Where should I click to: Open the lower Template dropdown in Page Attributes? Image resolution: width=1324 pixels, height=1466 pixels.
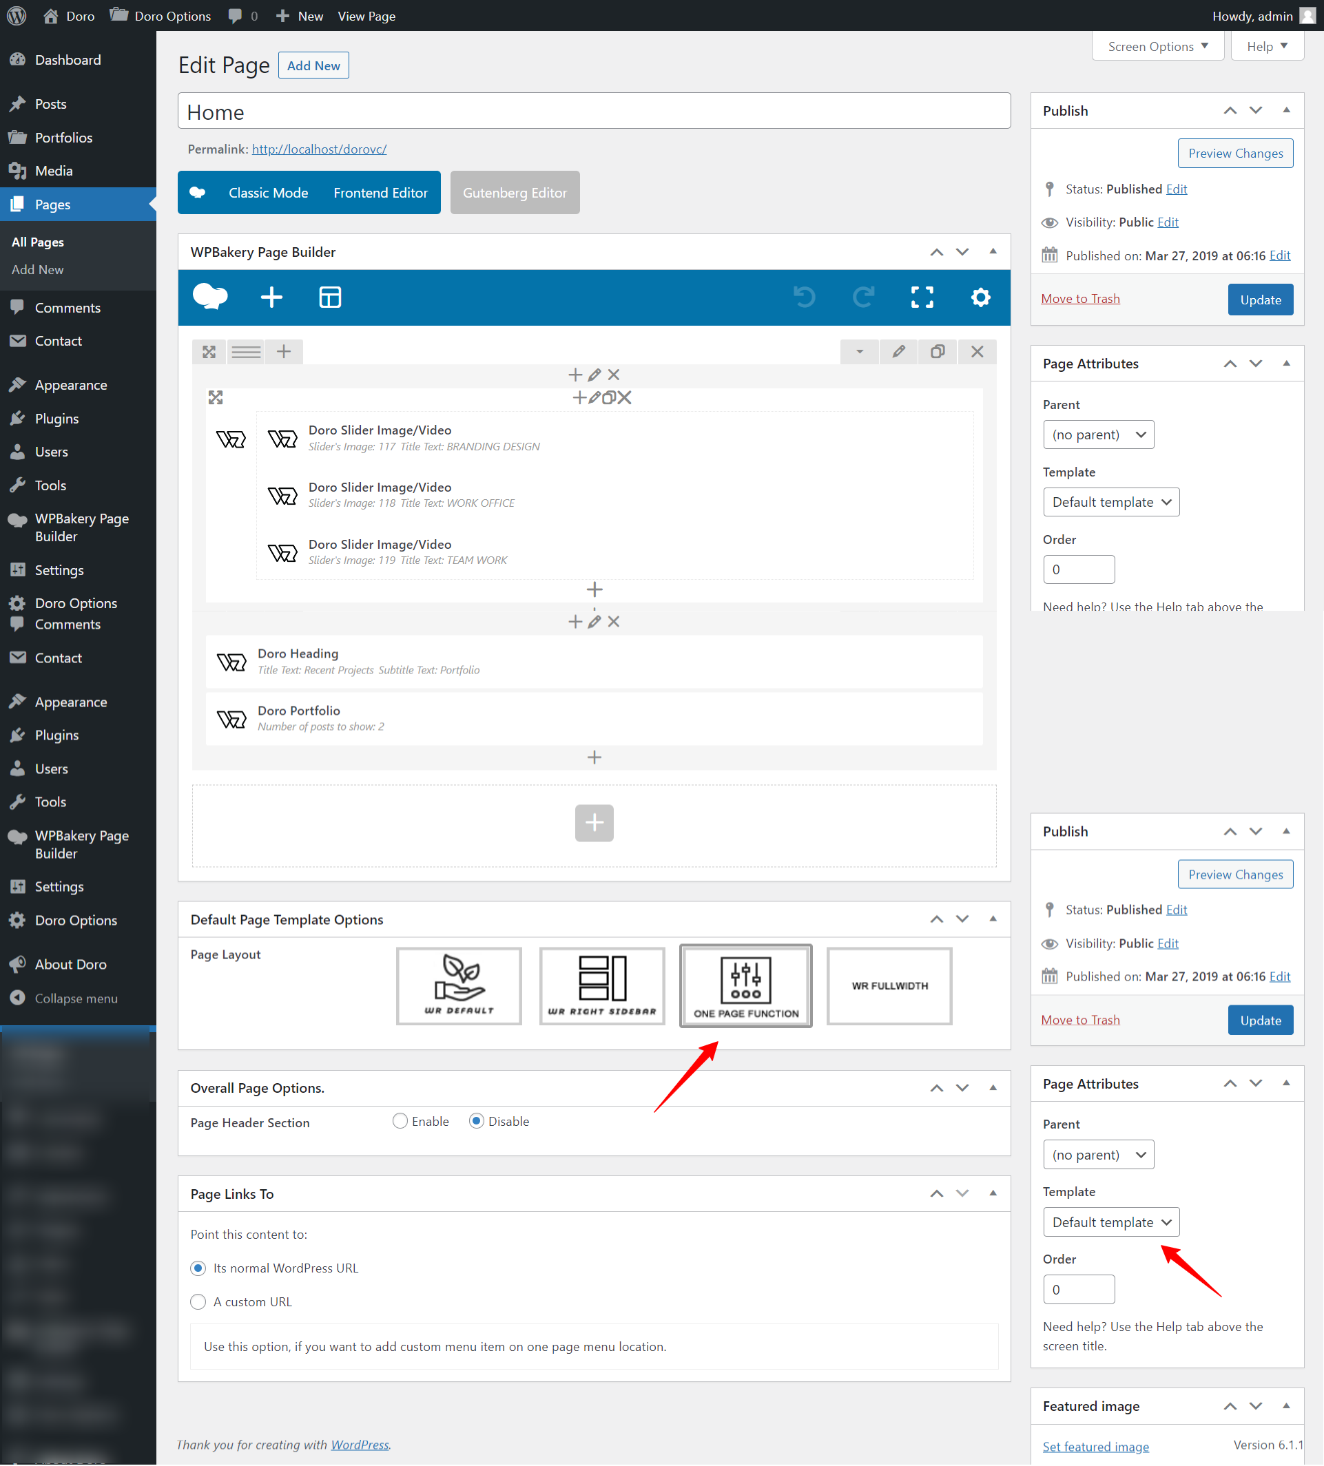coord(1111,1223)
